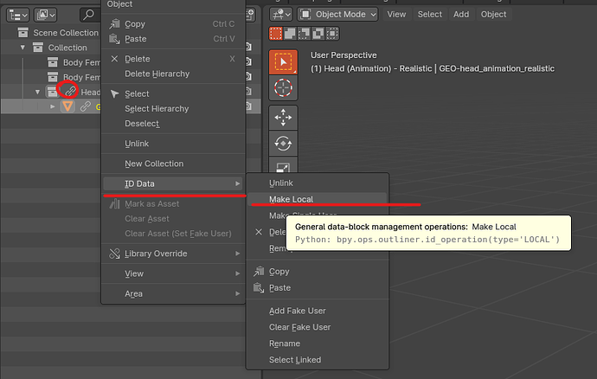Open outliner search filter magnifier
Viewport: 597px width, 379px height.
point(89,15)
